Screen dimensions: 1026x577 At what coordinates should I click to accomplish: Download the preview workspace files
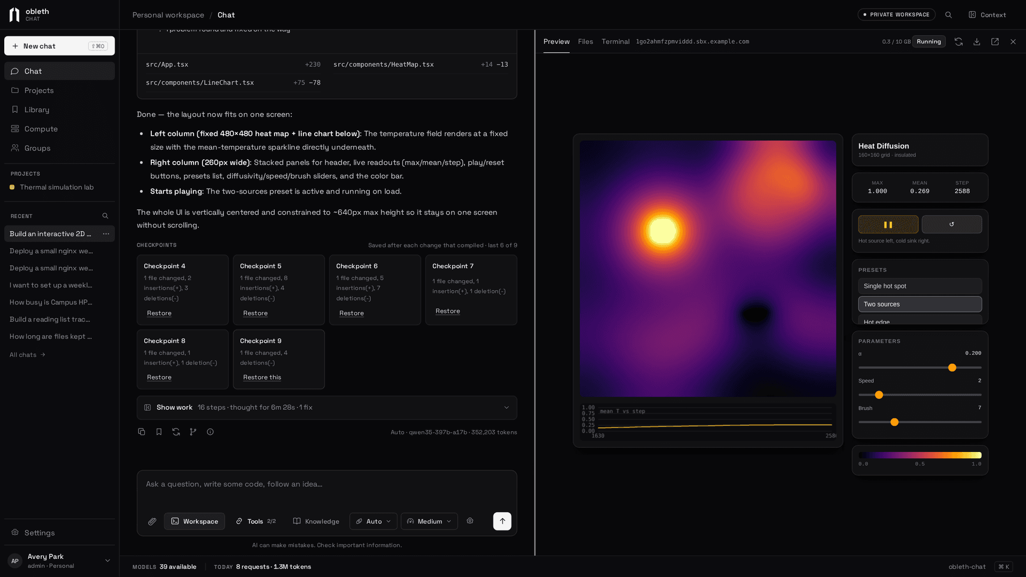click(x=977, y=42)
